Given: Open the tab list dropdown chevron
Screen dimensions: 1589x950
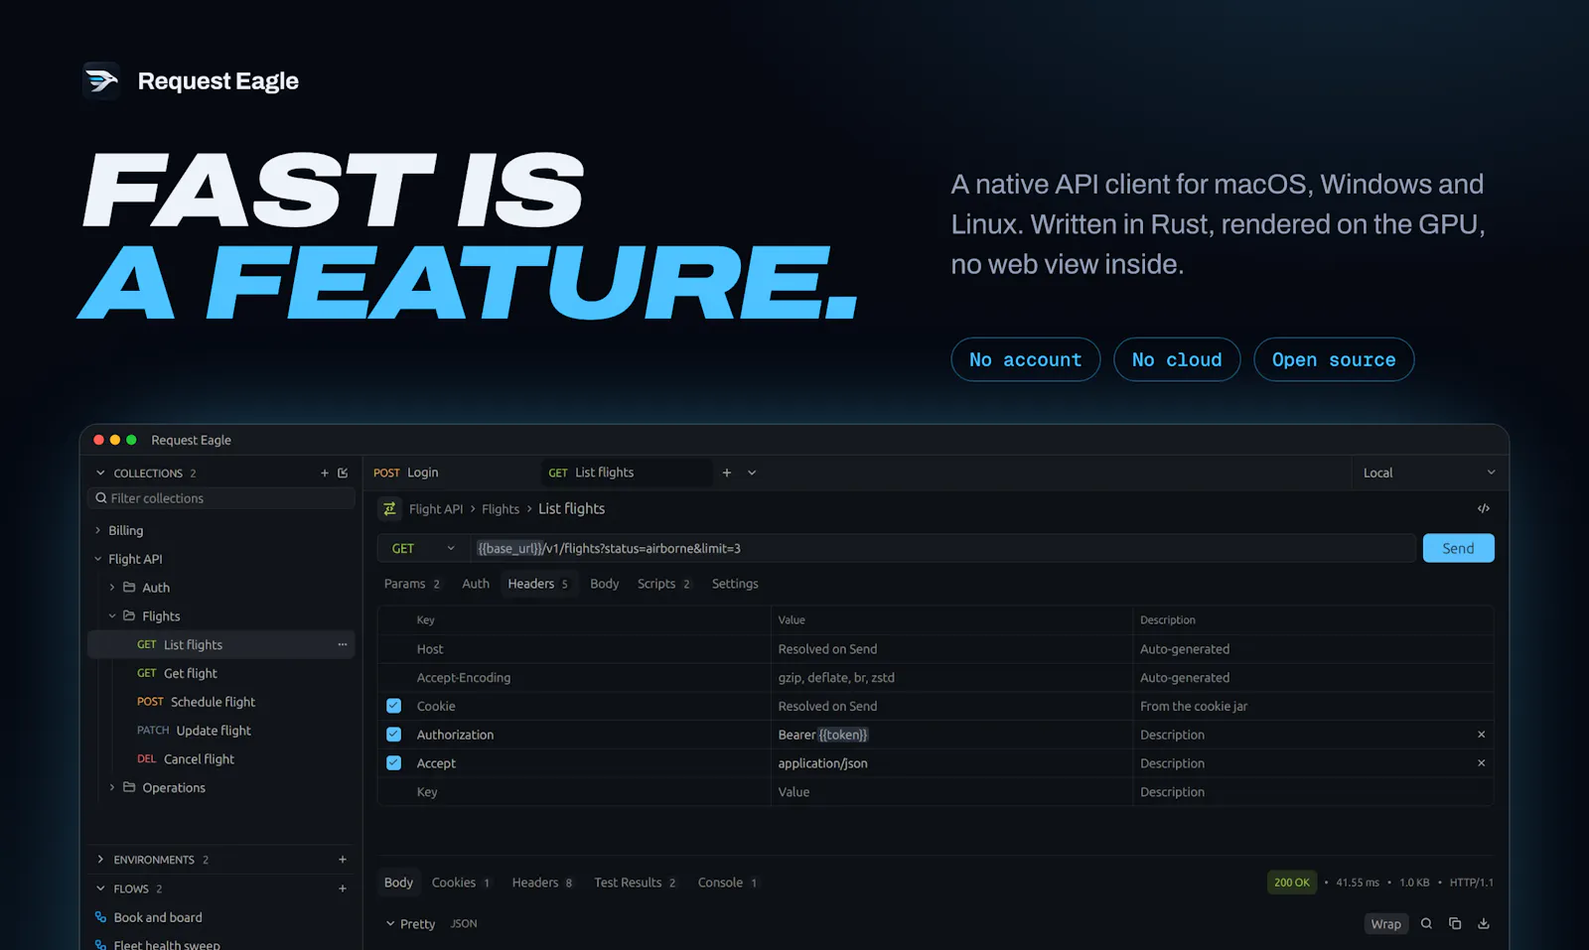Looking at the screenshot, I should click(752, 473).
